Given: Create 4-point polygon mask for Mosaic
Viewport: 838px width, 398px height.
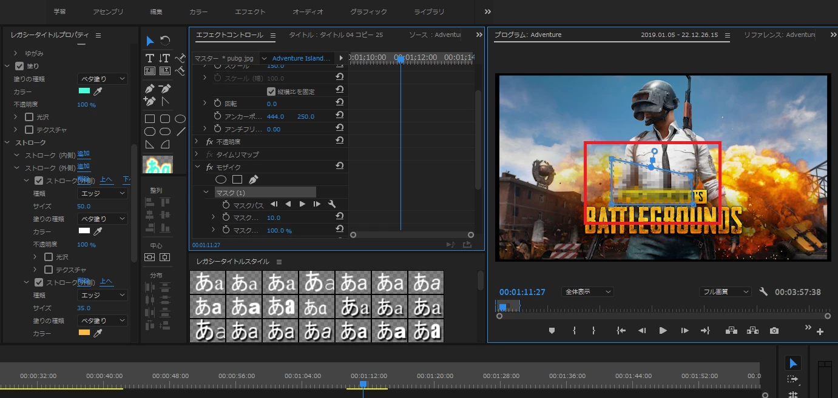Looking at the screenshot, I should (237, 180).
